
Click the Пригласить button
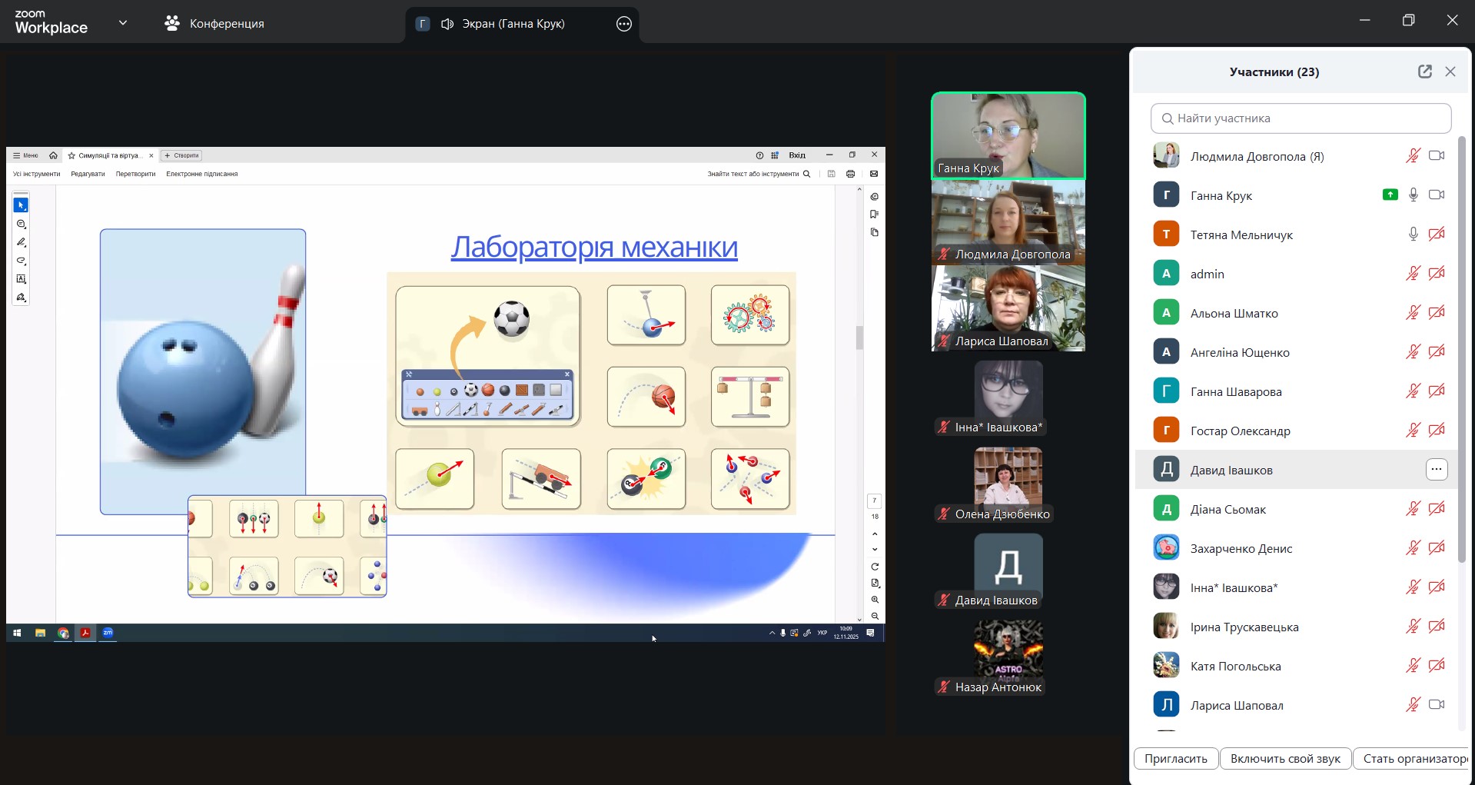coord(1175,758)
